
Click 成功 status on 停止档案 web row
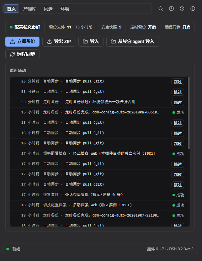[x=178, y=154]
